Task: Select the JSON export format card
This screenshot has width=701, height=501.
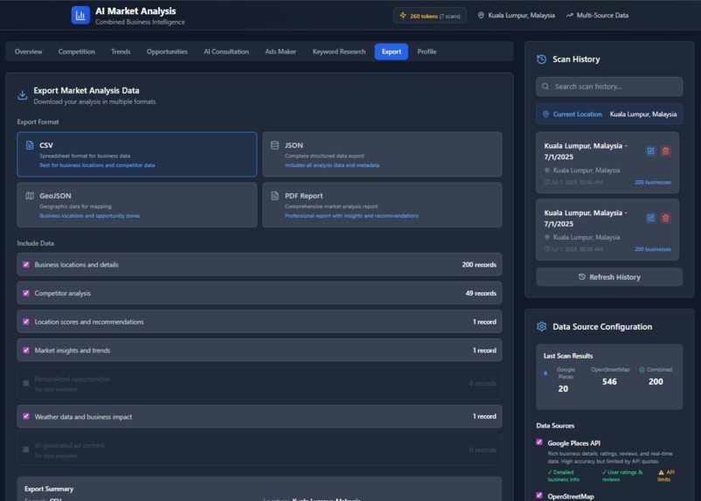Action: [382, 155]
